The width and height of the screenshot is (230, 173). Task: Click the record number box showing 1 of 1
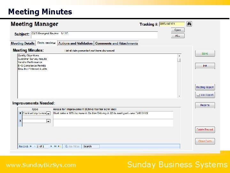click(42, 146)
